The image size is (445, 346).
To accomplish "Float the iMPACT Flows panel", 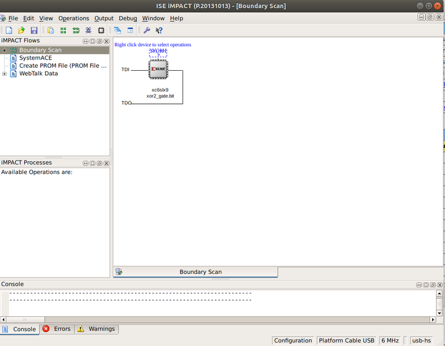I will pyautogui.click(x=99, y=41).
